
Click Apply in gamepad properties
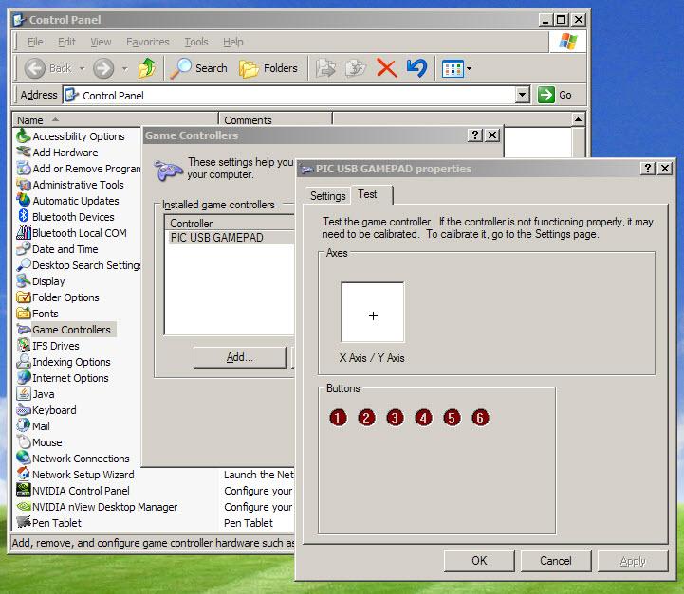tap(633, 561)
